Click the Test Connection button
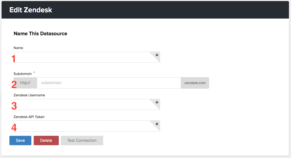This screenshot has height=158, width=291. coord(82,141)
